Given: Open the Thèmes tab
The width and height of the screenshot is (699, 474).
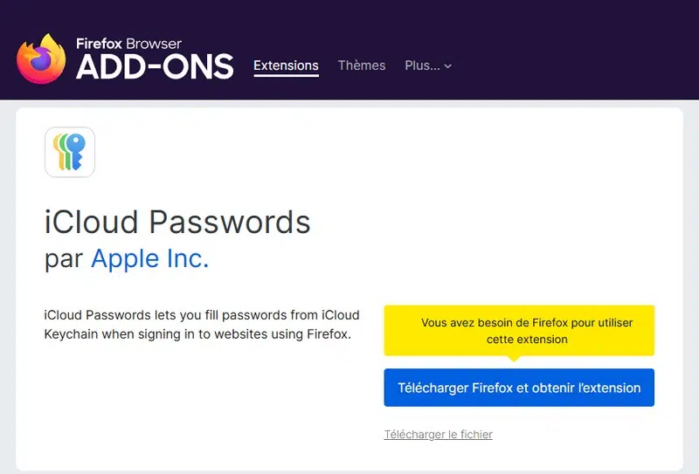Looking at the screenshot, I should click(x=362, y=65).
